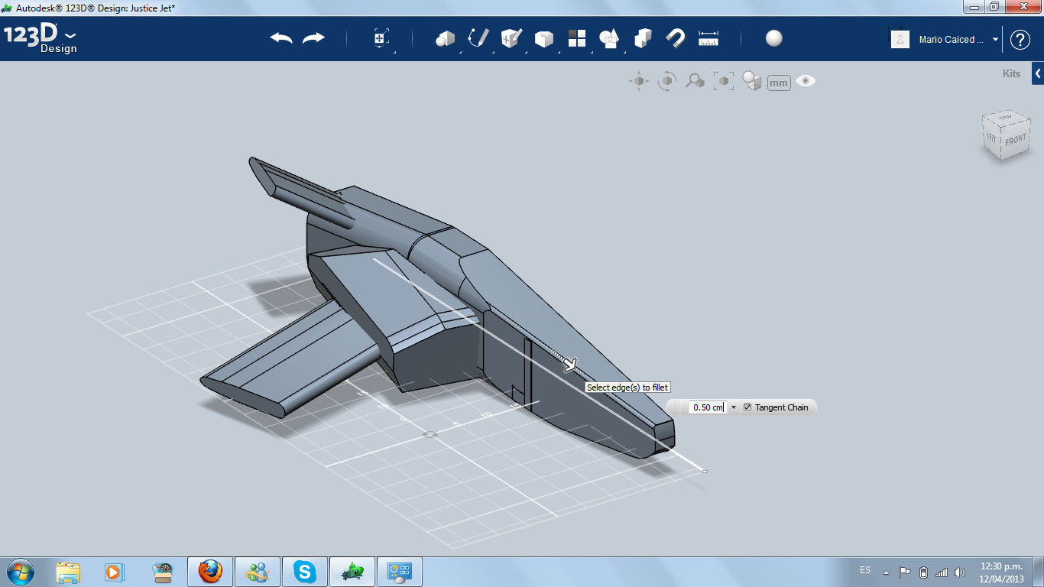Redo the last undone action
The width and height of the screenshot is (1044, 587).
point(313,38)
